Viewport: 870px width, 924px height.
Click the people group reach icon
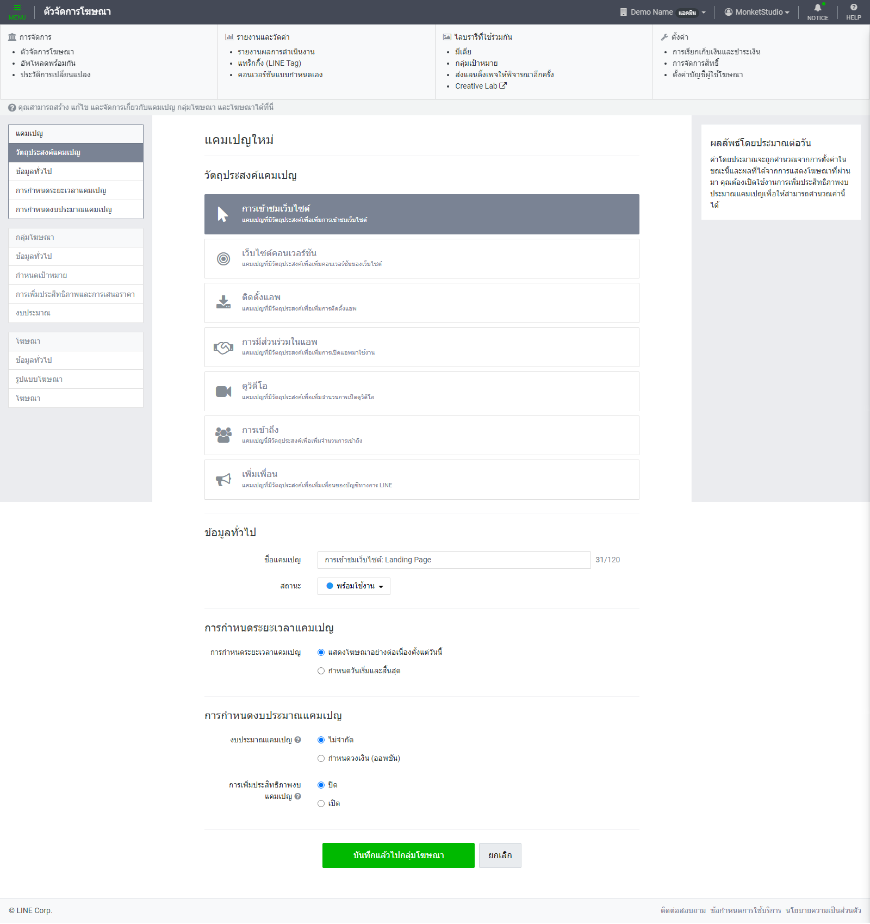tap(223, 435)
